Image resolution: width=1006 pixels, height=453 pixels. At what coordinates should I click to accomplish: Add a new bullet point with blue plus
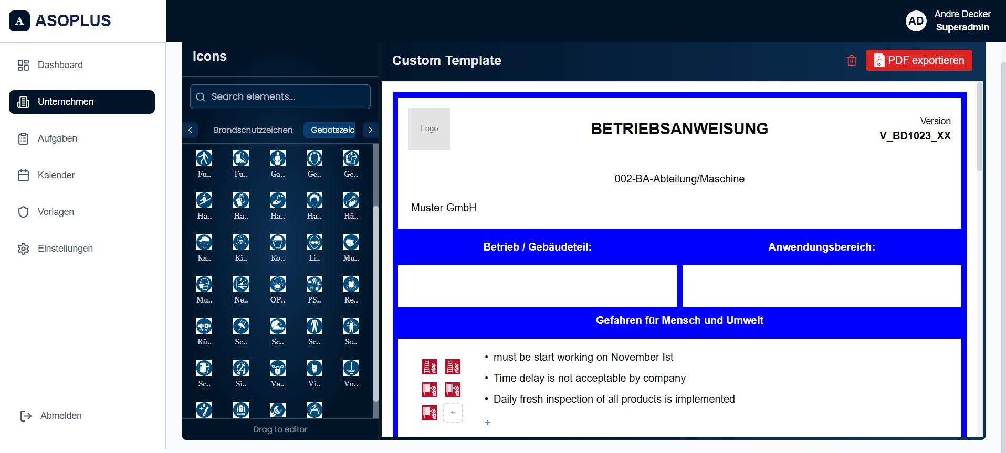(x=488, y=423)
